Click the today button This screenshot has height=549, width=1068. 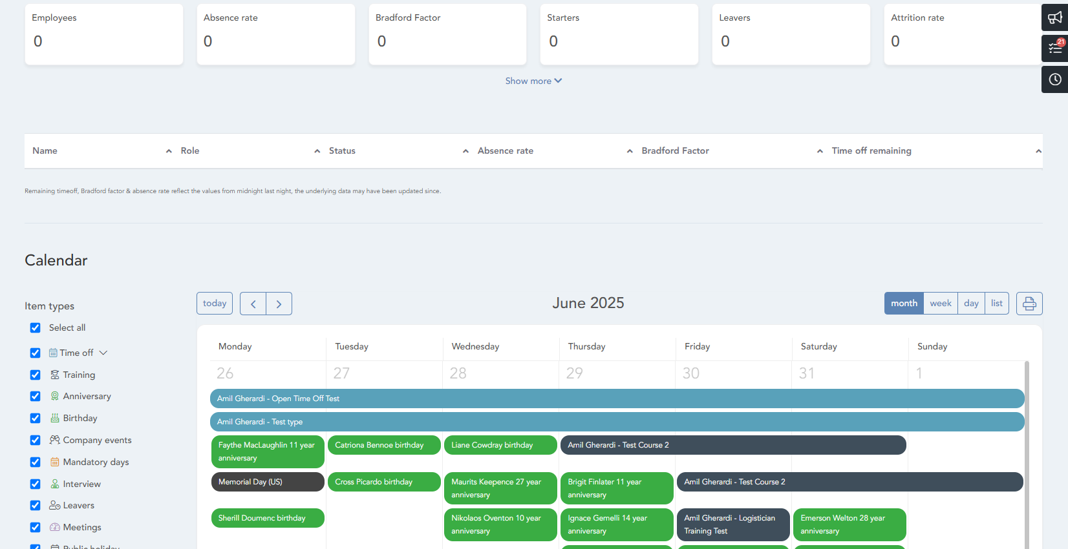pyautogui.click(x=215, y=304)
